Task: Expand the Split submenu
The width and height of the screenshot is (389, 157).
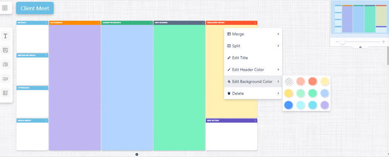Action: 253,46
